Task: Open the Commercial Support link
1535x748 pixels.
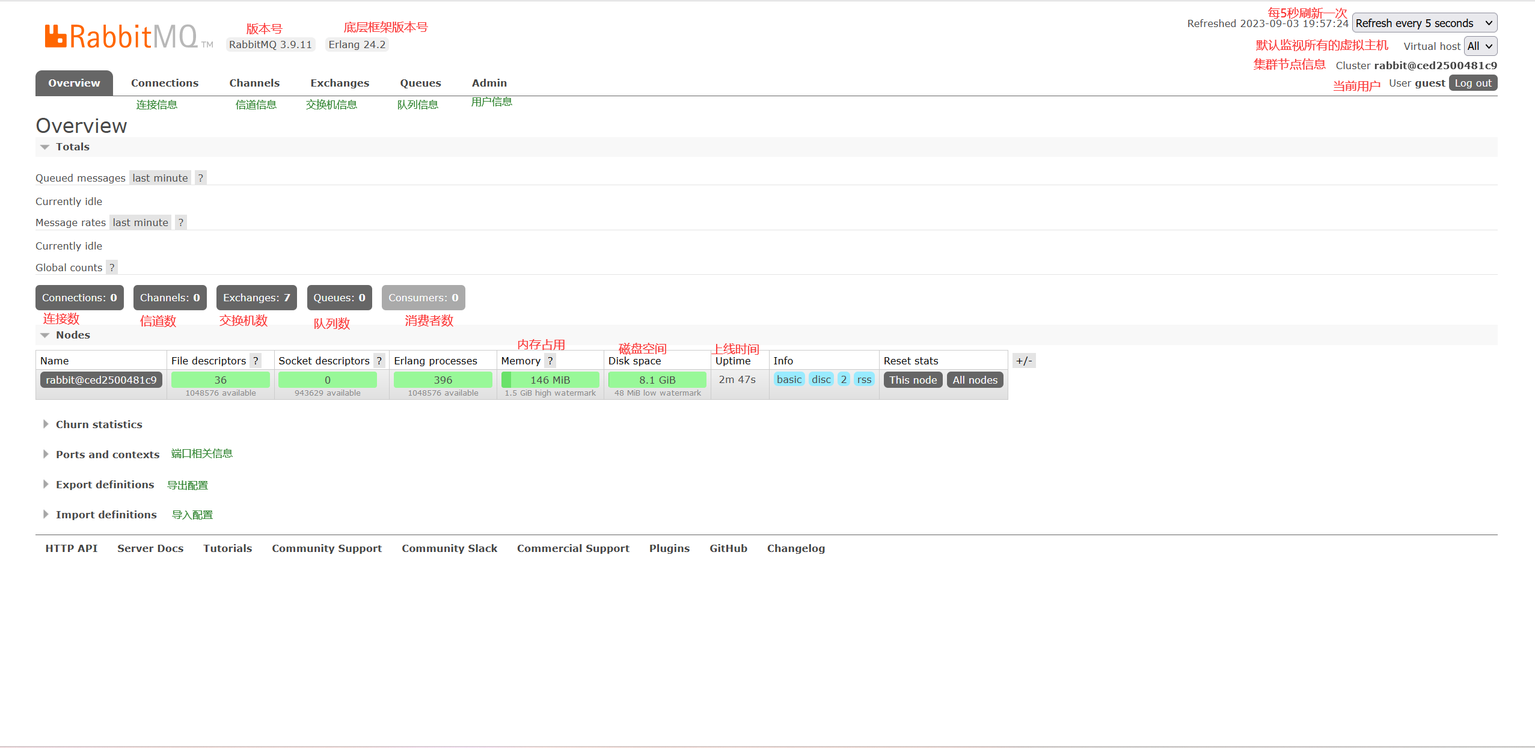Action: tap(573, 548)
